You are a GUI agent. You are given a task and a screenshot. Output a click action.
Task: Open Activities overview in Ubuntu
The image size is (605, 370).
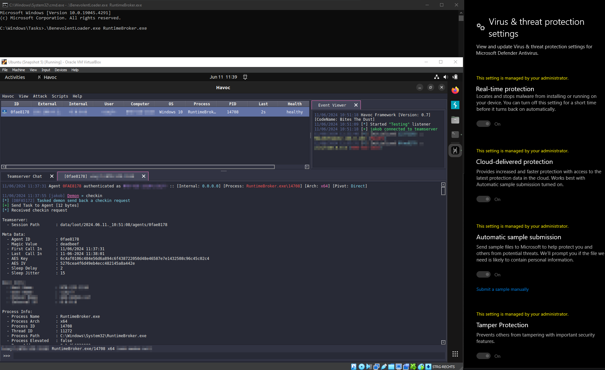15,77
